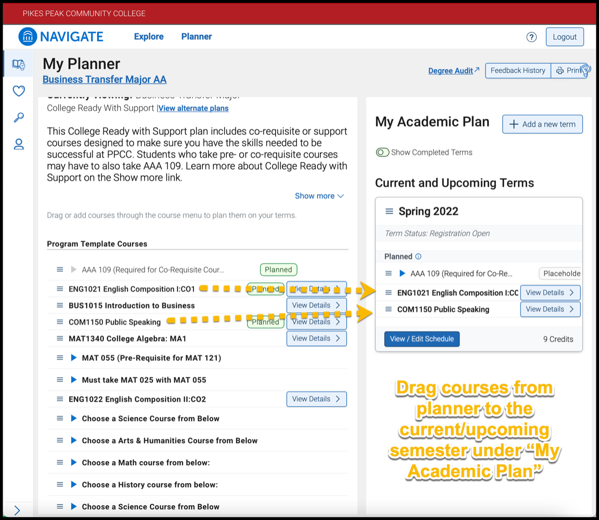Click drag handle for Choose a History course row
Image resolution: width=599 pixels, height=520 pixels.
[60, 485]
